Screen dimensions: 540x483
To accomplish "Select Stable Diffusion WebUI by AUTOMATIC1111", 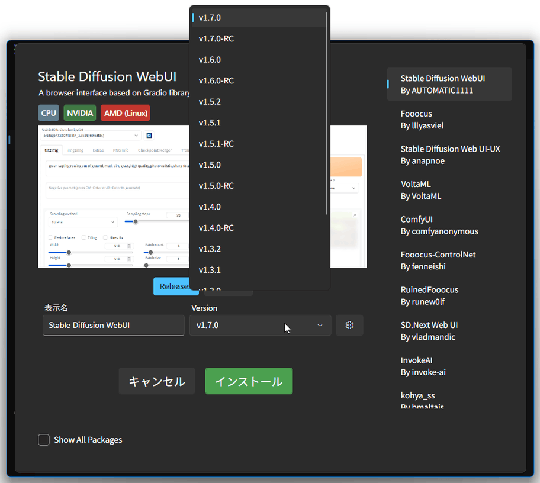I will click(x=449, y=84).
